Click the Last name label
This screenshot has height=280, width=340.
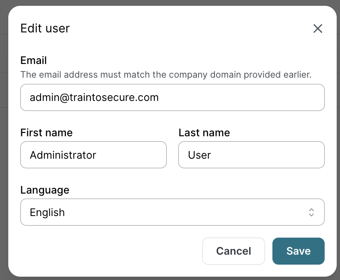204,133
